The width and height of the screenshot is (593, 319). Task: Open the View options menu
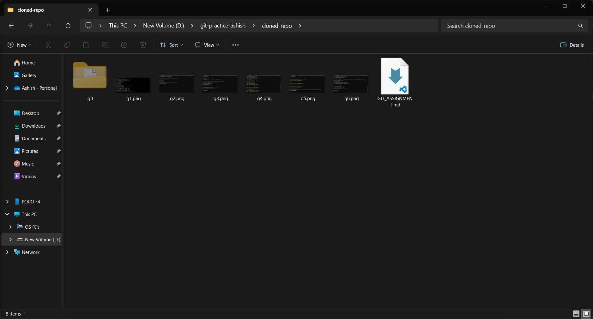click(206, 45)
